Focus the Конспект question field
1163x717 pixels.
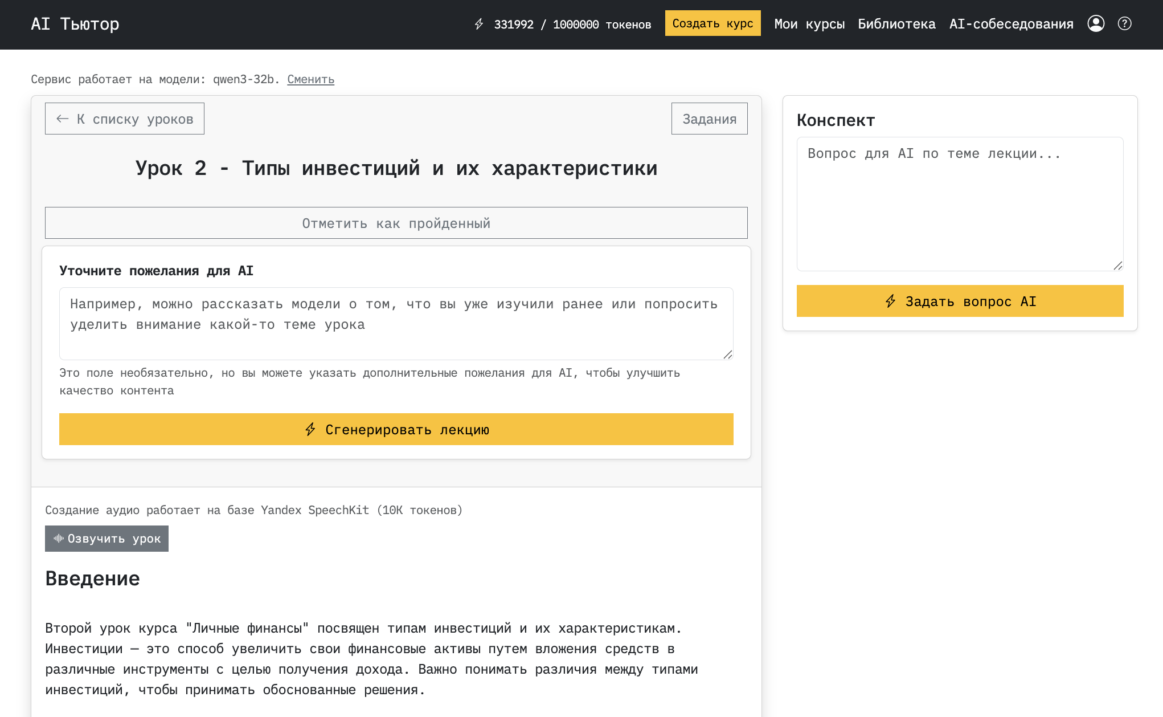click(x=960, y=203)
